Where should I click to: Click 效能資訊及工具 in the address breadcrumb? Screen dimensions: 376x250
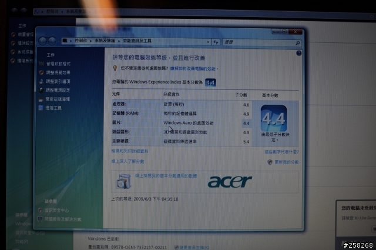coord(137,41)
